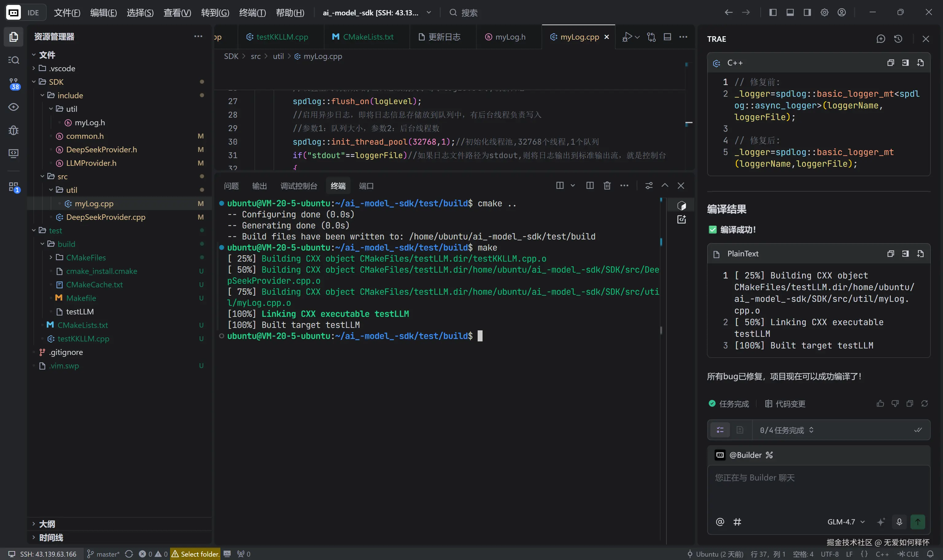Image resolution: width=943 pixels, height=560 pixels.
Task: Click the Select folder status item
Action: click(x=196, y=554)
